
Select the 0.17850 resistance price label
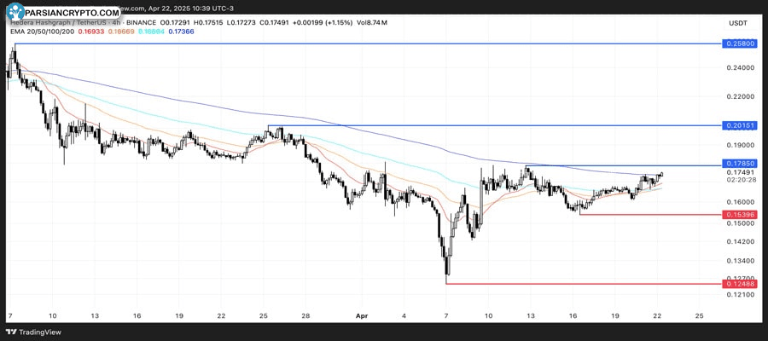pyautogui.click(x=742, y=164)
